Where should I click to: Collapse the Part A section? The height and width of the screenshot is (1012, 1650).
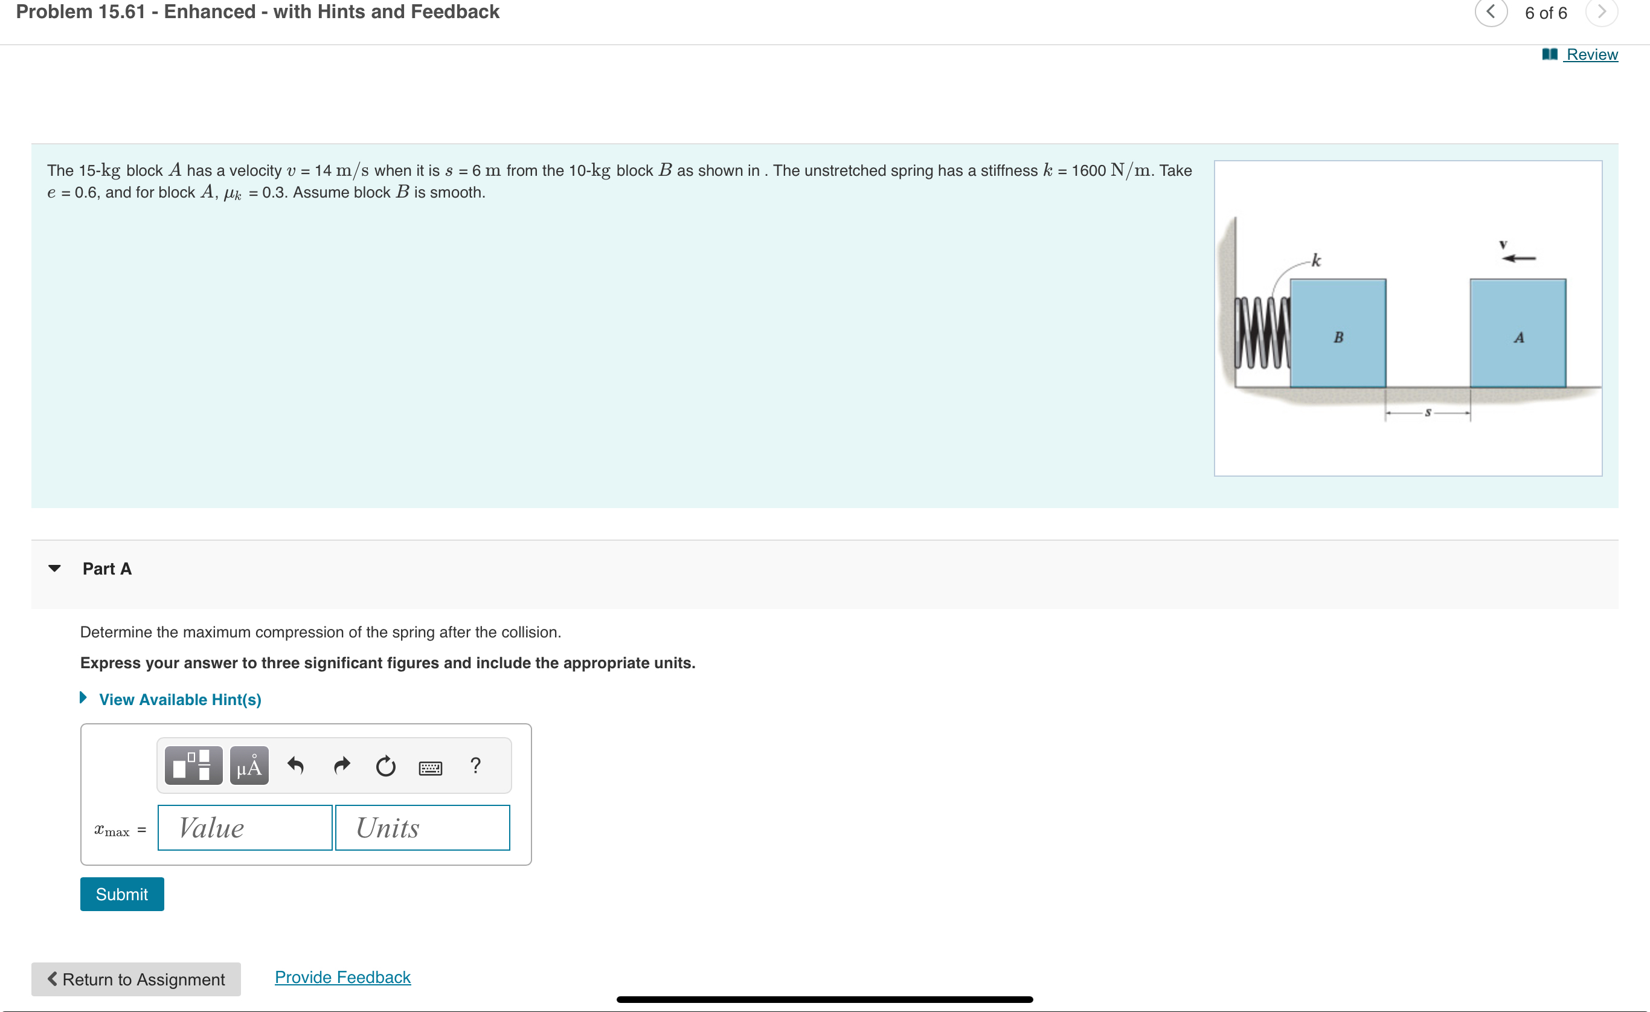55,569
